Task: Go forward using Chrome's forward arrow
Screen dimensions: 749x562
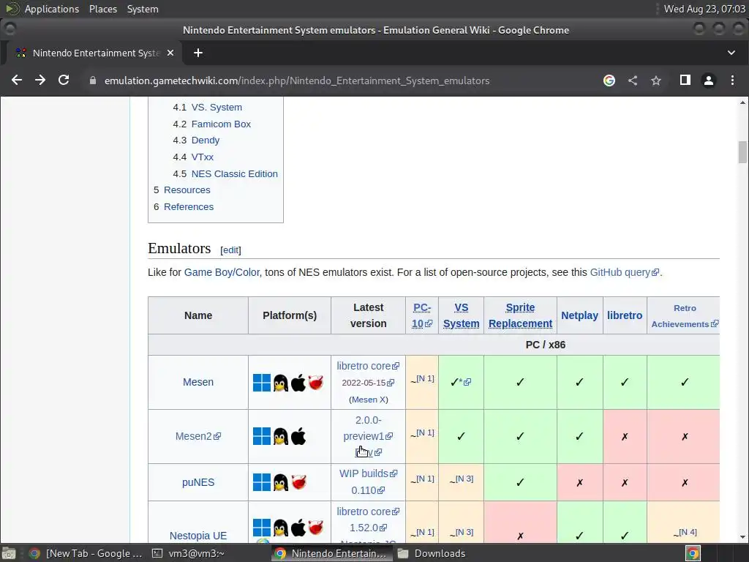Action: click(x=40, y=80)
